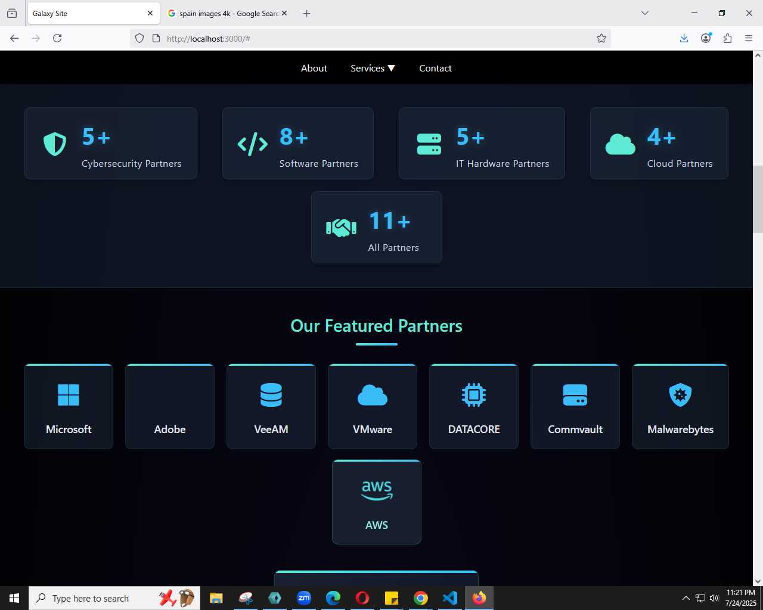This screenshot has height=610, width=763.
Task: Open the About page in the navbar
Action: pyautogui.click(x=314, y=68)
